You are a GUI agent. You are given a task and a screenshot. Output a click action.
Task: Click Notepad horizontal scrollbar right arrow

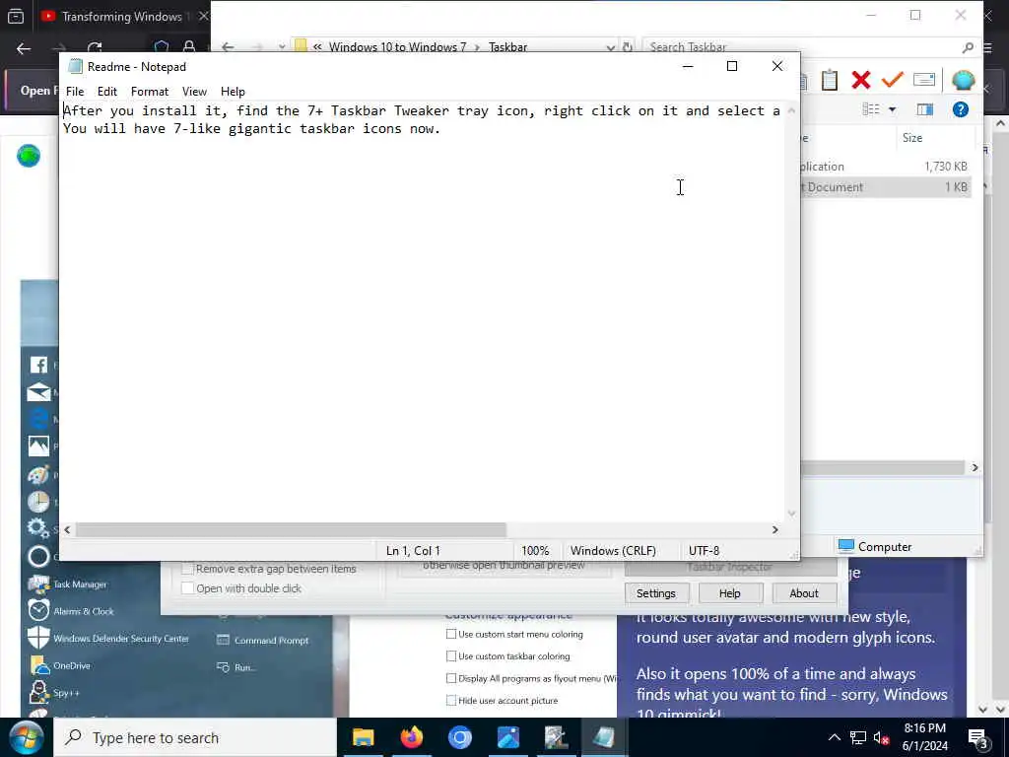(774, 529)
